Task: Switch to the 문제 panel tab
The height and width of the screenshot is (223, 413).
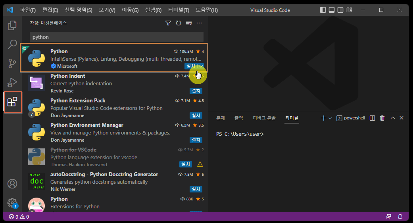Action: pos(221,118)
